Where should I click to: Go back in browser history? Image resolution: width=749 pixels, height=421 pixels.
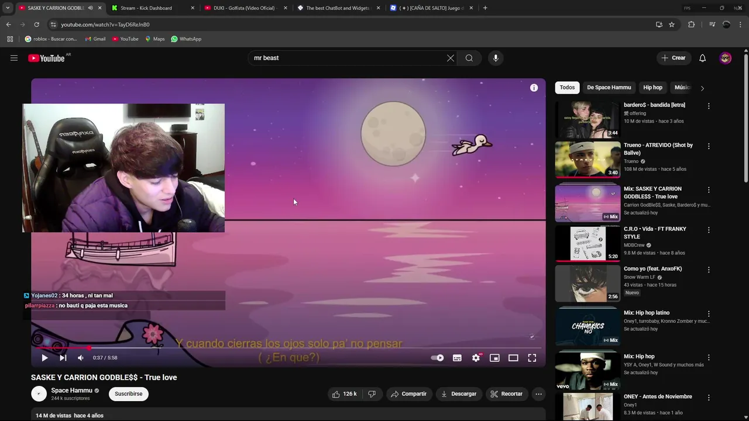click(8, 25)
